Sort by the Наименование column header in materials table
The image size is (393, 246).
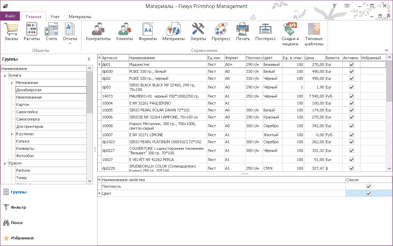[168, 58]
